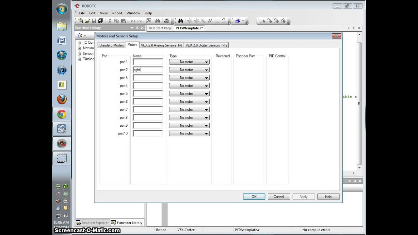The image size is (418, 235).
Task: Open the port10 motor Type dropdown
Action: point(189,133)
